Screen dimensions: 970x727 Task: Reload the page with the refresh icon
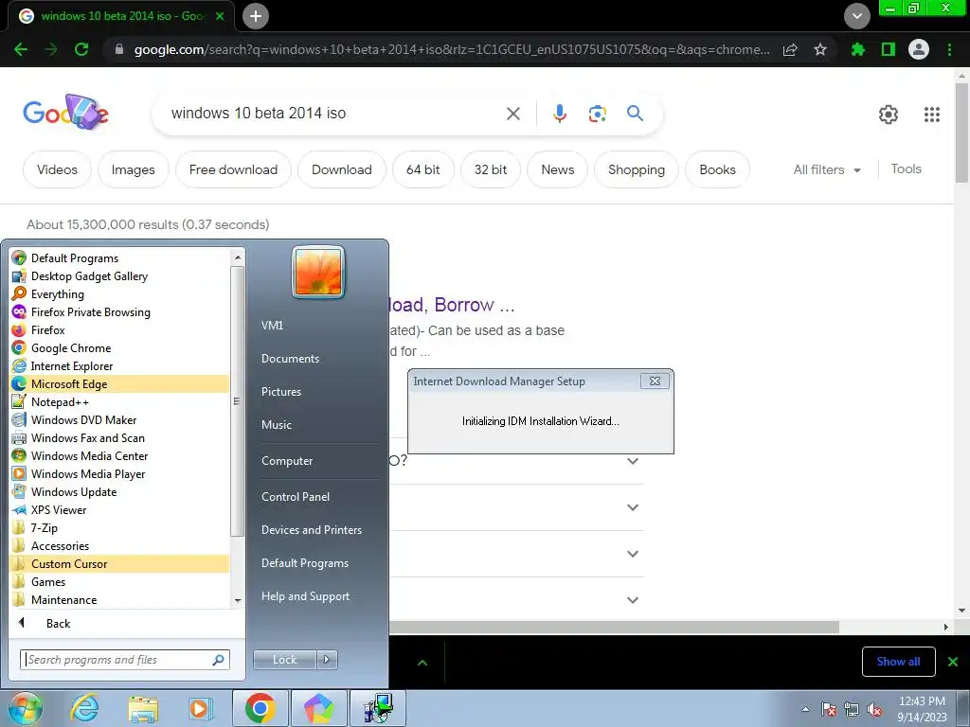[x=81, y=49]
